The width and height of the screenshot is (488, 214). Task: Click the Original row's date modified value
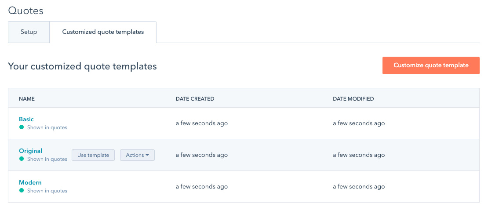point(358,155)
